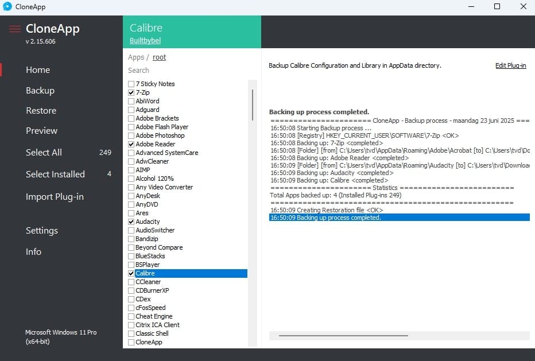The image size is (535, 361).
Task: Enable the Adguard checkbox
Action: tap(131, 110)
